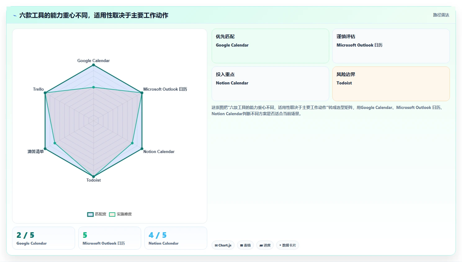Toggle 匹配度 legend swatch
462x262 pixels.
tap(90, 214)
